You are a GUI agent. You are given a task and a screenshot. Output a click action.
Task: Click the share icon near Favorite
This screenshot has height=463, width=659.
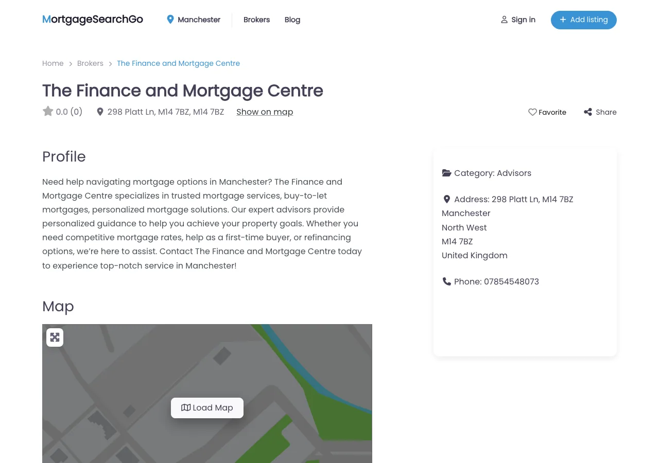click(587, 112)
